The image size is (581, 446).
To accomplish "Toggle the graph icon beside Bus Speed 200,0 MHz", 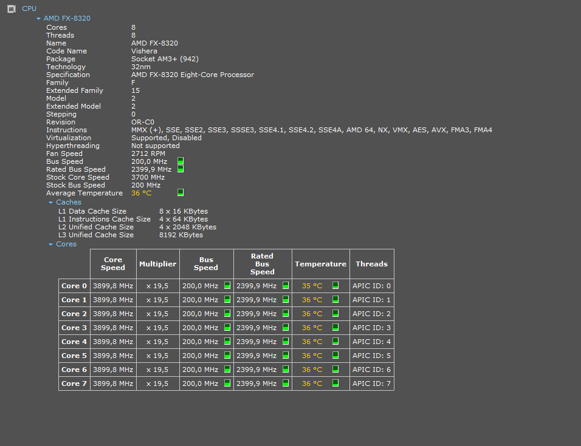I will click(180, 161).
